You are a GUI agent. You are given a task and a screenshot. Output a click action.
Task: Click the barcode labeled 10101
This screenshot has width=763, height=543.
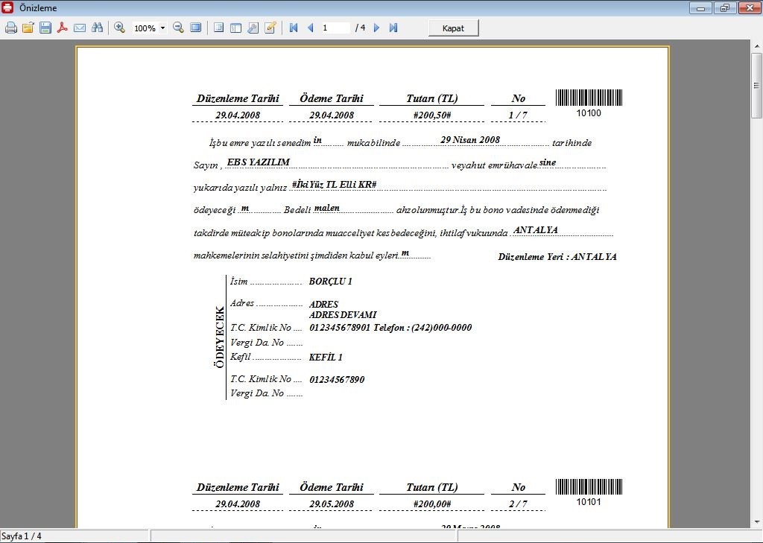coord(589,486)
